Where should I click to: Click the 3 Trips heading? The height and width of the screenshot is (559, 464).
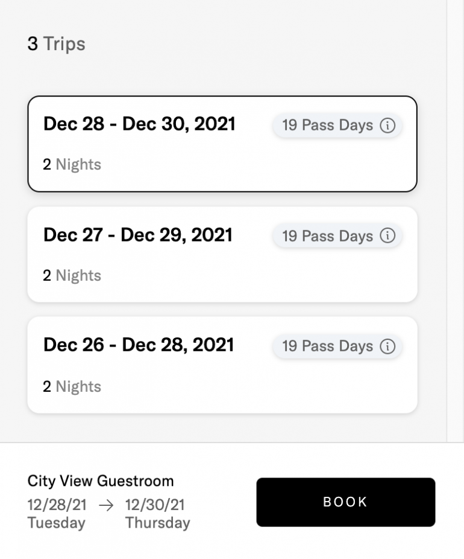point(56,44)
